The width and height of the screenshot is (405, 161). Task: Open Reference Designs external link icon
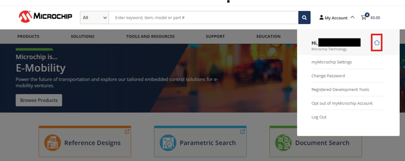coord(127,132)
